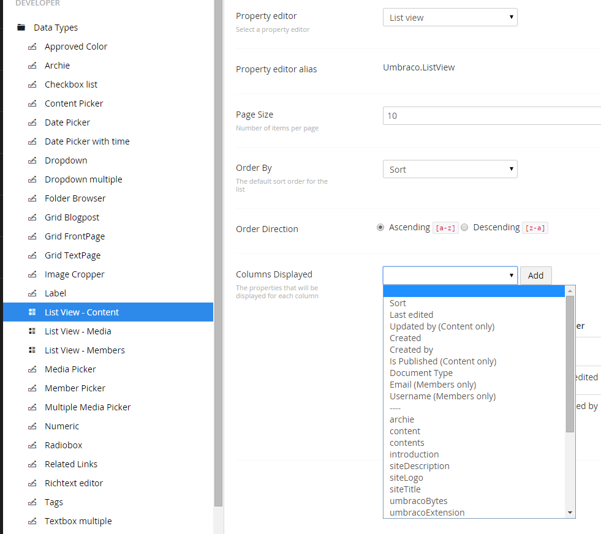The width and height of the screenshot is (601, 534).
Task: Click the Add column button
Action: click(536, 276)
